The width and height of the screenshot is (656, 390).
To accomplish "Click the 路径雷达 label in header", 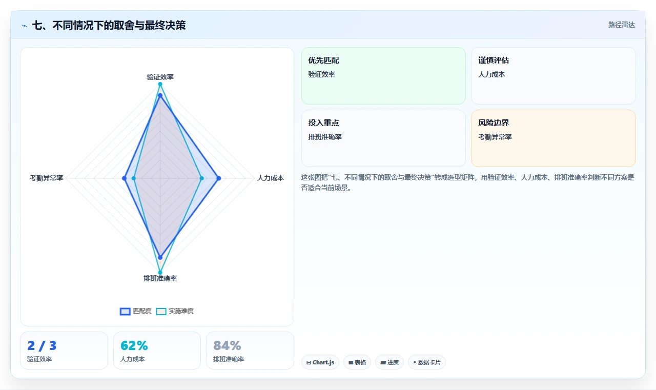I will (621, 25).
